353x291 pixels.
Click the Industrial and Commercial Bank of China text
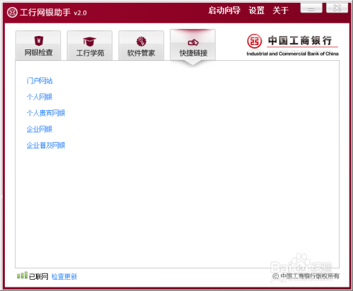(x=292, y=54)
